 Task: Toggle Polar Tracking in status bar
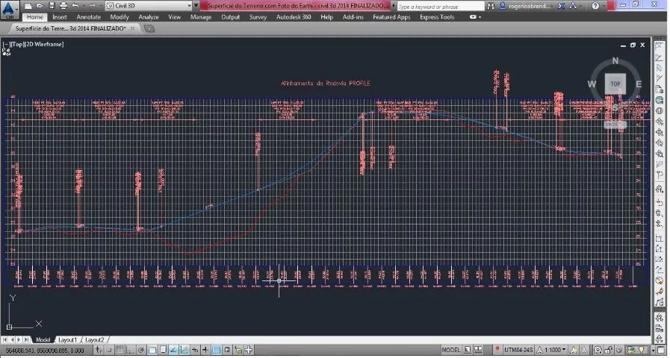(x=141, y=351)
